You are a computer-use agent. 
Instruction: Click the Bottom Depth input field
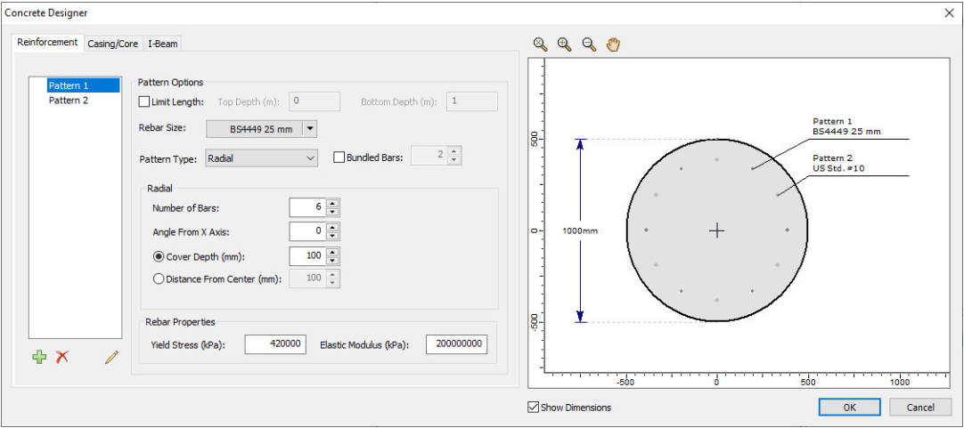472,101
